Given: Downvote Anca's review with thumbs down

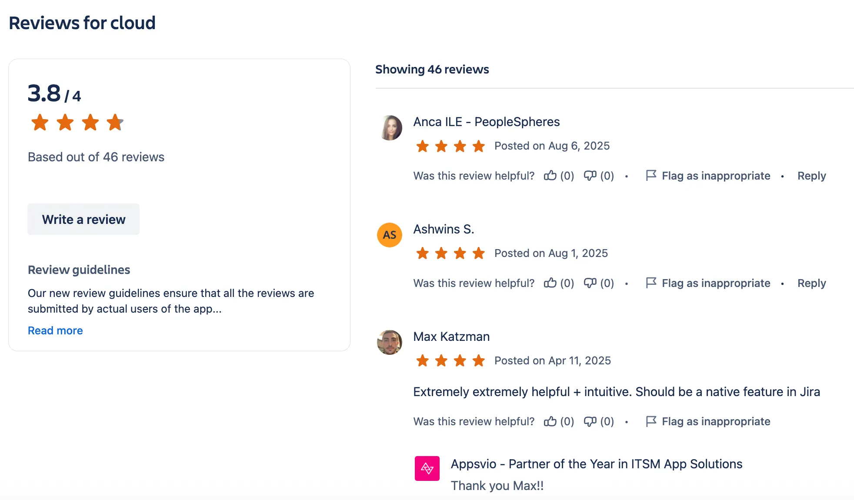Looking at the screenshot, I should tap(590, 176).
